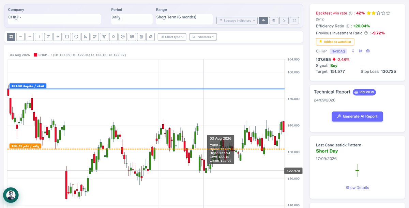Click the 122.970 price axis marker
The width and height of the screenshot is (409, 208).
[293, 171]
